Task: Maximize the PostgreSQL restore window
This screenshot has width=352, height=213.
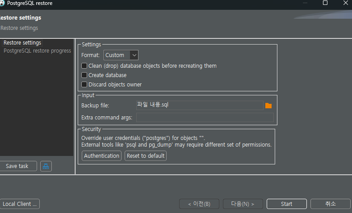Action: 325,3
